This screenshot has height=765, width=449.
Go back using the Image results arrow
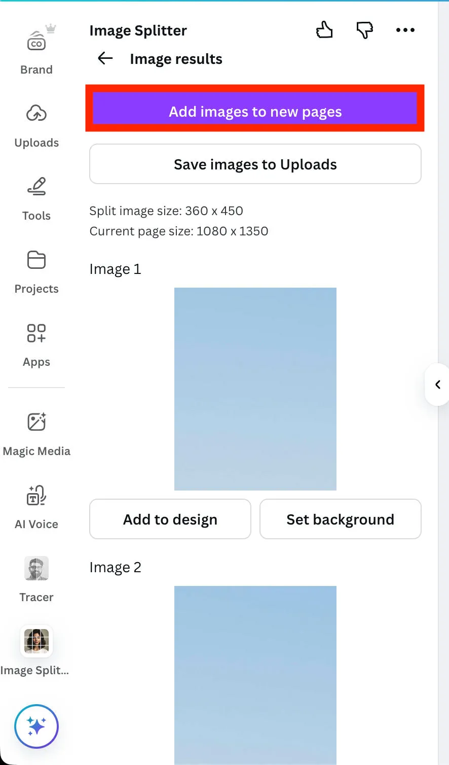[105, 59]
